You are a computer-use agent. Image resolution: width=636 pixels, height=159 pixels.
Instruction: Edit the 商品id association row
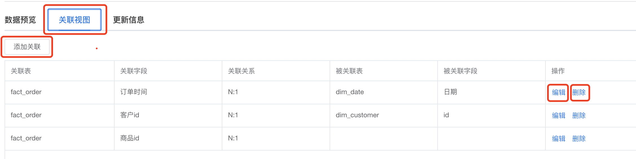point(558,139)
